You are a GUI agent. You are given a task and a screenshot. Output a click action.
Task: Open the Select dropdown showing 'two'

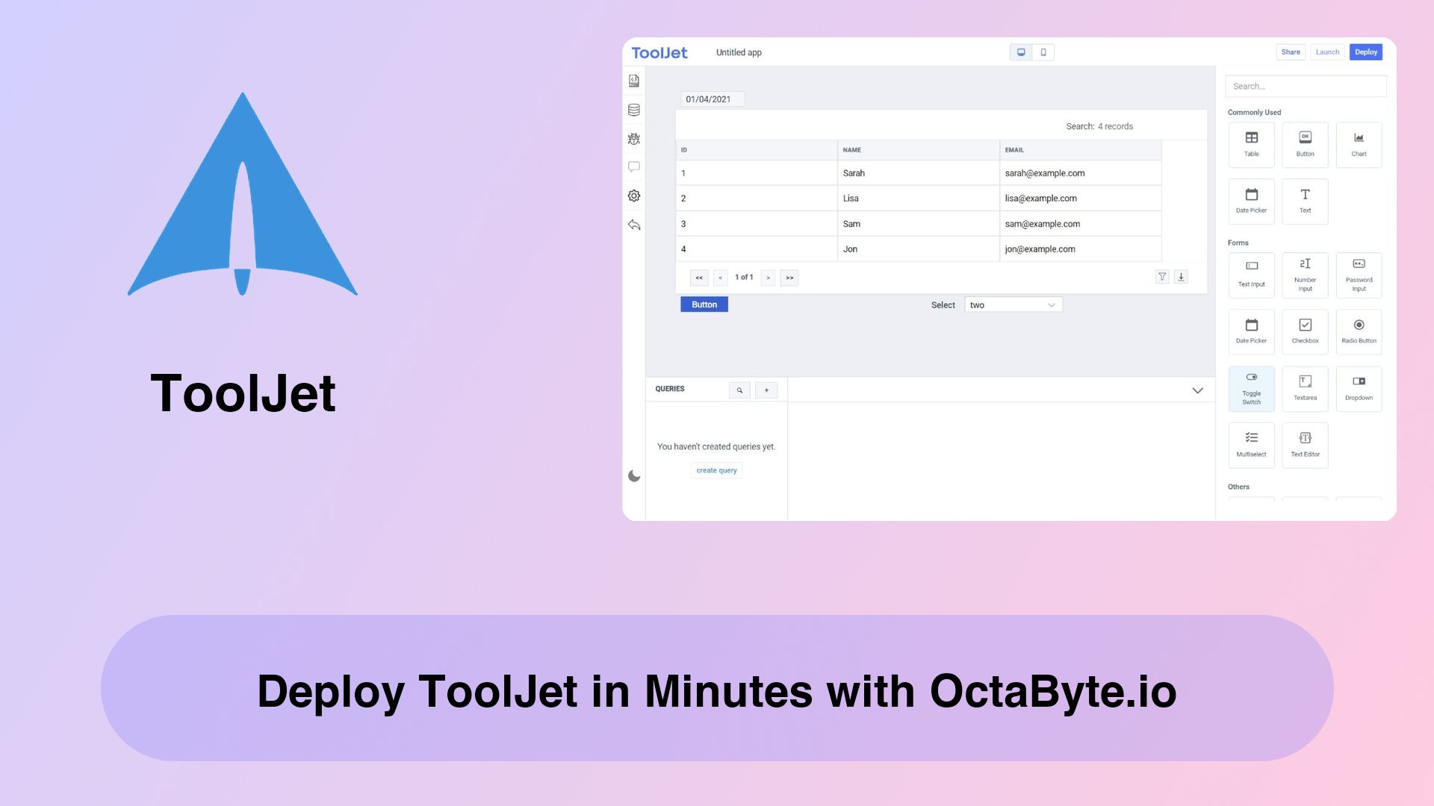(1011, 304)
